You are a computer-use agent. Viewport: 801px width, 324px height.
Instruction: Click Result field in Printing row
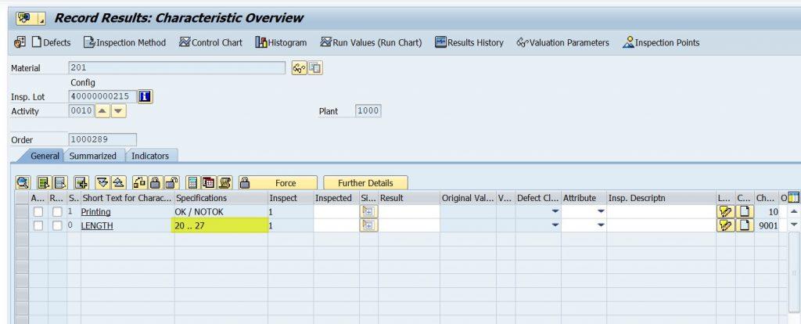pyautogui.click(x=409, y=211)
